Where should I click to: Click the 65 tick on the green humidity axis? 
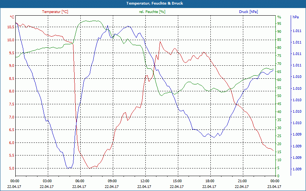coord(279,72)
